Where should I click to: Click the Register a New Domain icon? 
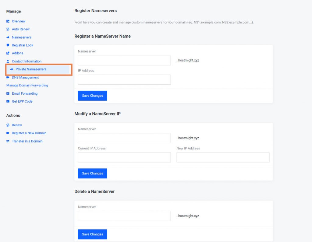tap(8, 133)
